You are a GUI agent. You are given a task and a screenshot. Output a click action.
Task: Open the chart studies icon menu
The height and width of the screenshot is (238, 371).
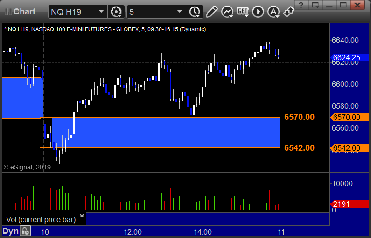227,12
